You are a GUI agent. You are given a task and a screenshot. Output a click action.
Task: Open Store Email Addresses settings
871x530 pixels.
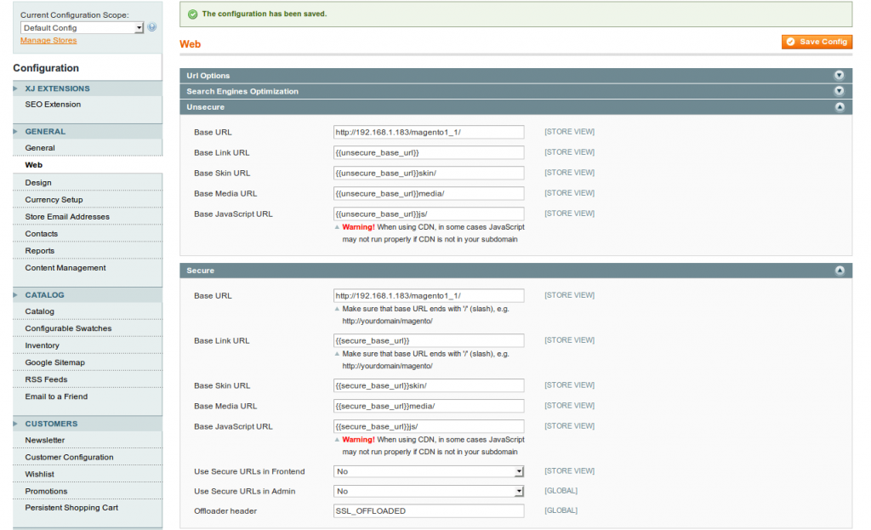tap(67, 217)
